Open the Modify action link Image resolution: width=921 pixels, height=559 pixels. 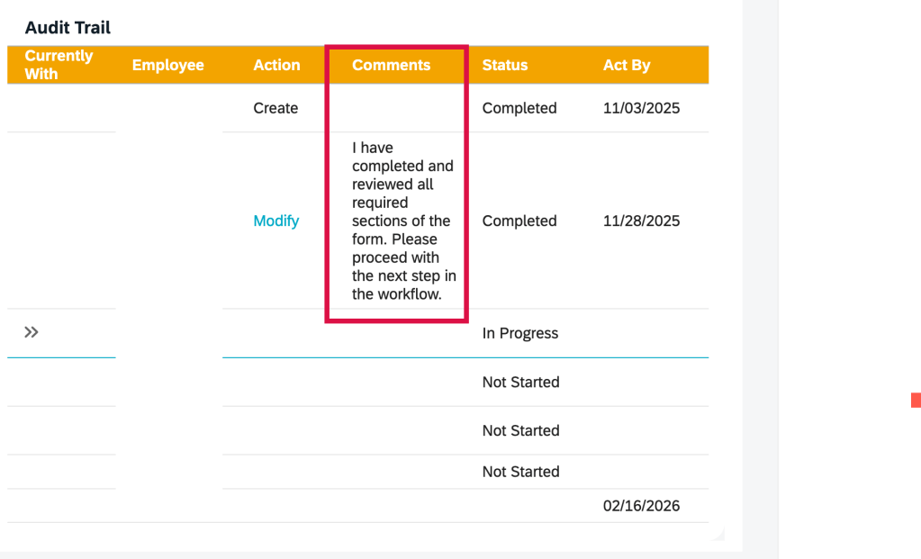click(275, 221)
